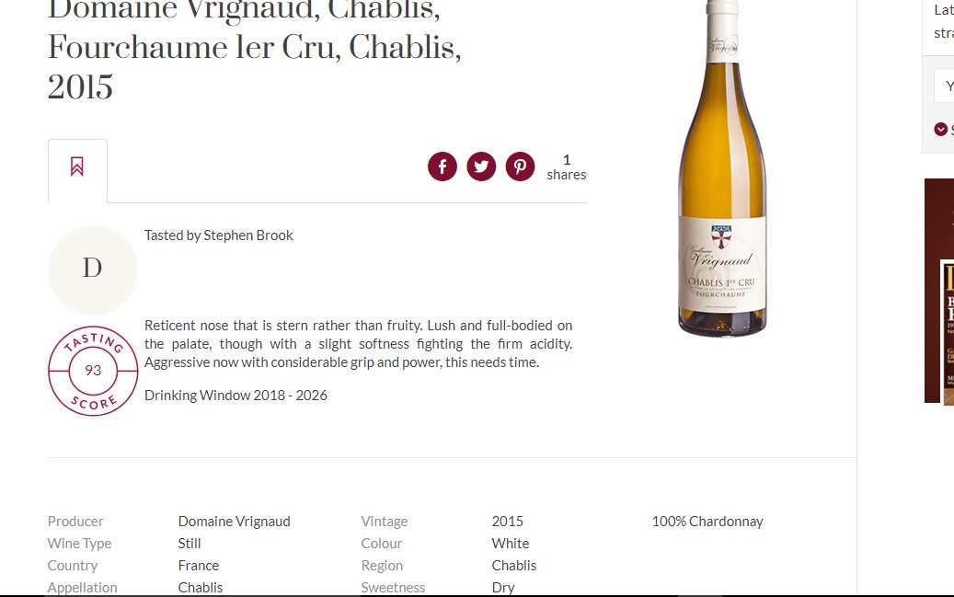Expand the red chevron in sidebar
The width and height of the screenshot is (954, 597).
pos(940,129)
